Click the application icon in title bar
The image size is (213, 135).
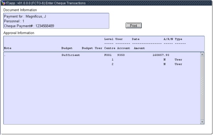(x=4, y=3)
